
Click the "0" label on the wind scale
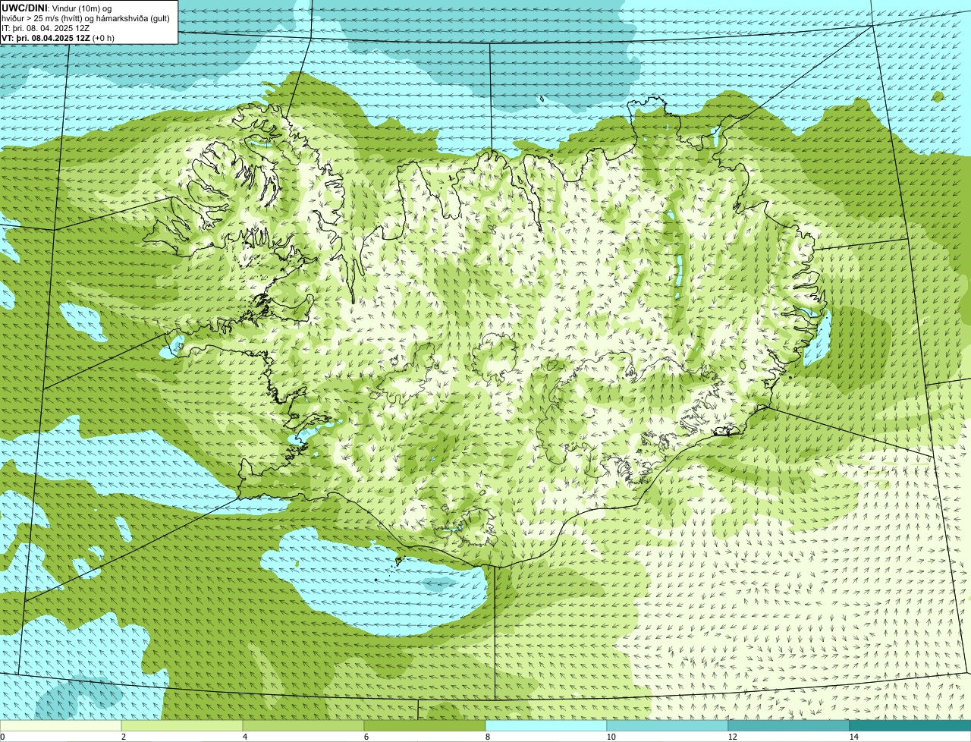pos(2,737)
